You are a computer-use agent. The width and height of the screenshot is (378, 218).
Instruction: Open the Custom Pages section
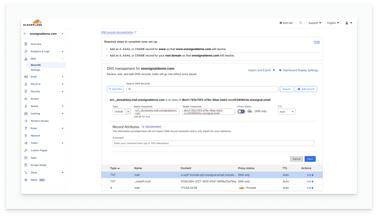(39, 150)
